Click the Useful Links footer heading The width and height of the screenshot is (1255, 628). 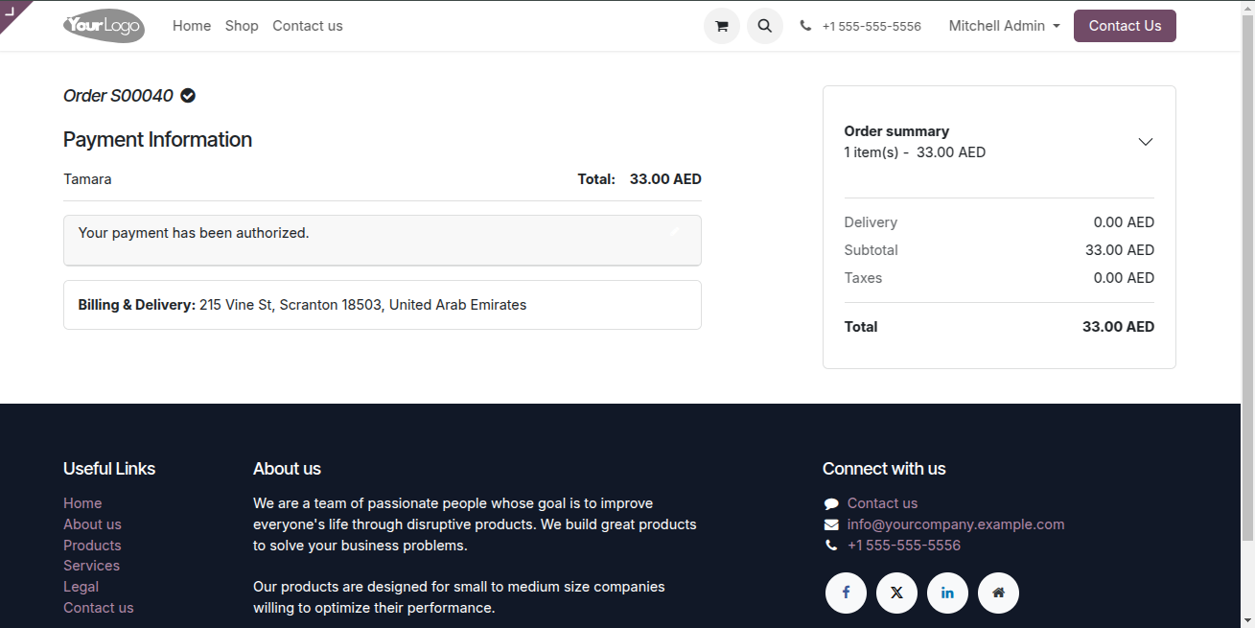coord(109,469)
